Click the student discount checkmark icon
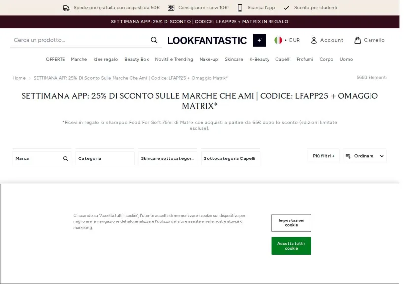Image resolution: width=404 pixels, height=284 pixels. point(286,8)
